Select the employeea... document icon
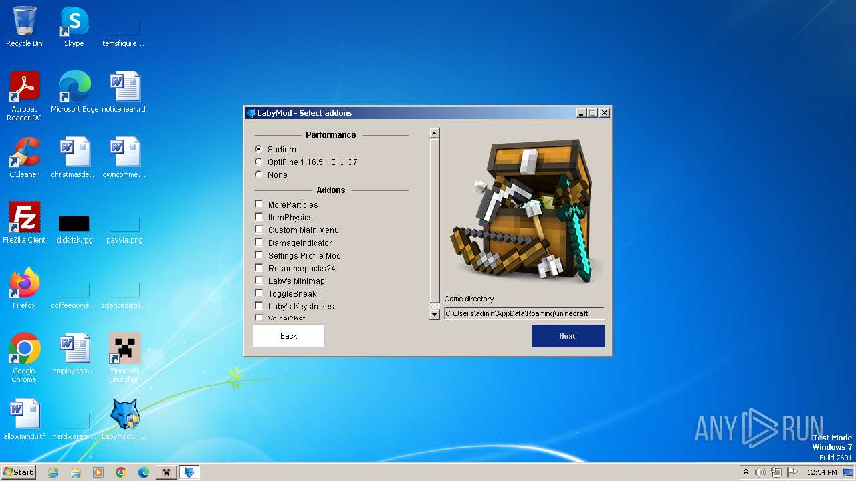 (74, 355)
